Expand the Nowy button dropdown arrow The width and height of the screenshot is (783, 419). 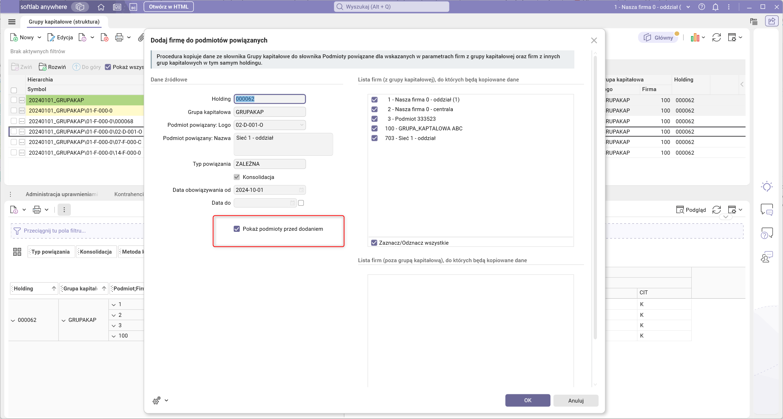39,38
